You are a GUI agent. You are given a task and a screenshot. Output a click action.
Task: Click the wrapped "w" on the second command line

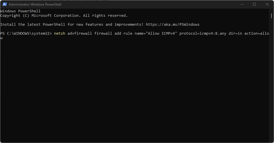(x=1, y=38)
